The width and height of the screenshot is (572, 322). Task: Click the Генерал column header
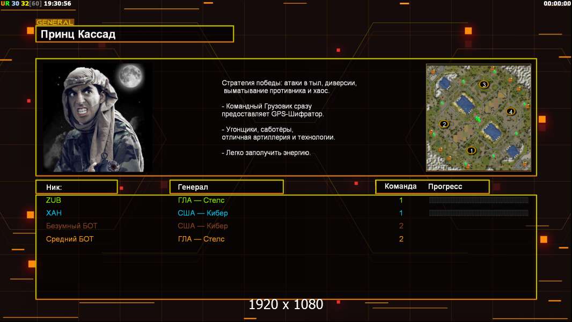click(x=226, y=187)
